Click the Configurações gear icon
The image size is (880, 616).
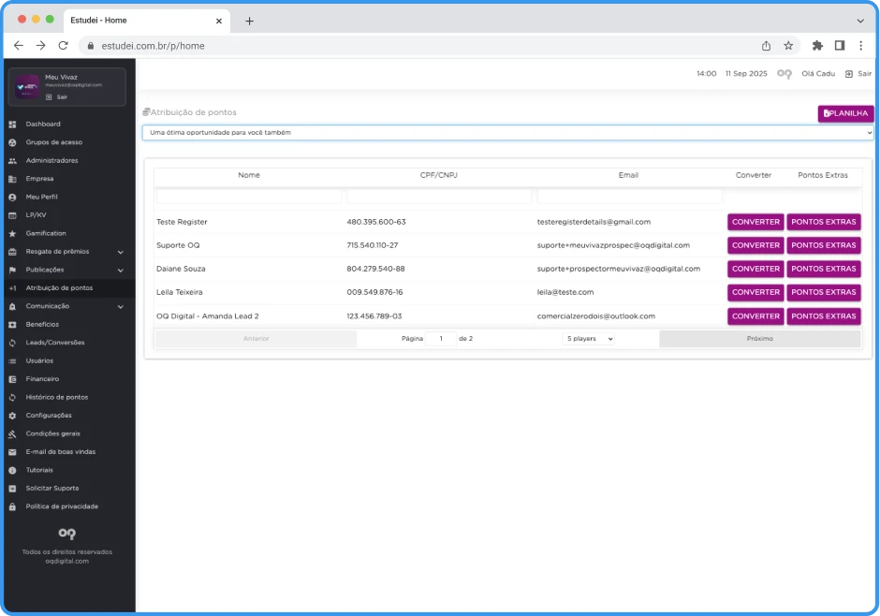pos(12,416)
